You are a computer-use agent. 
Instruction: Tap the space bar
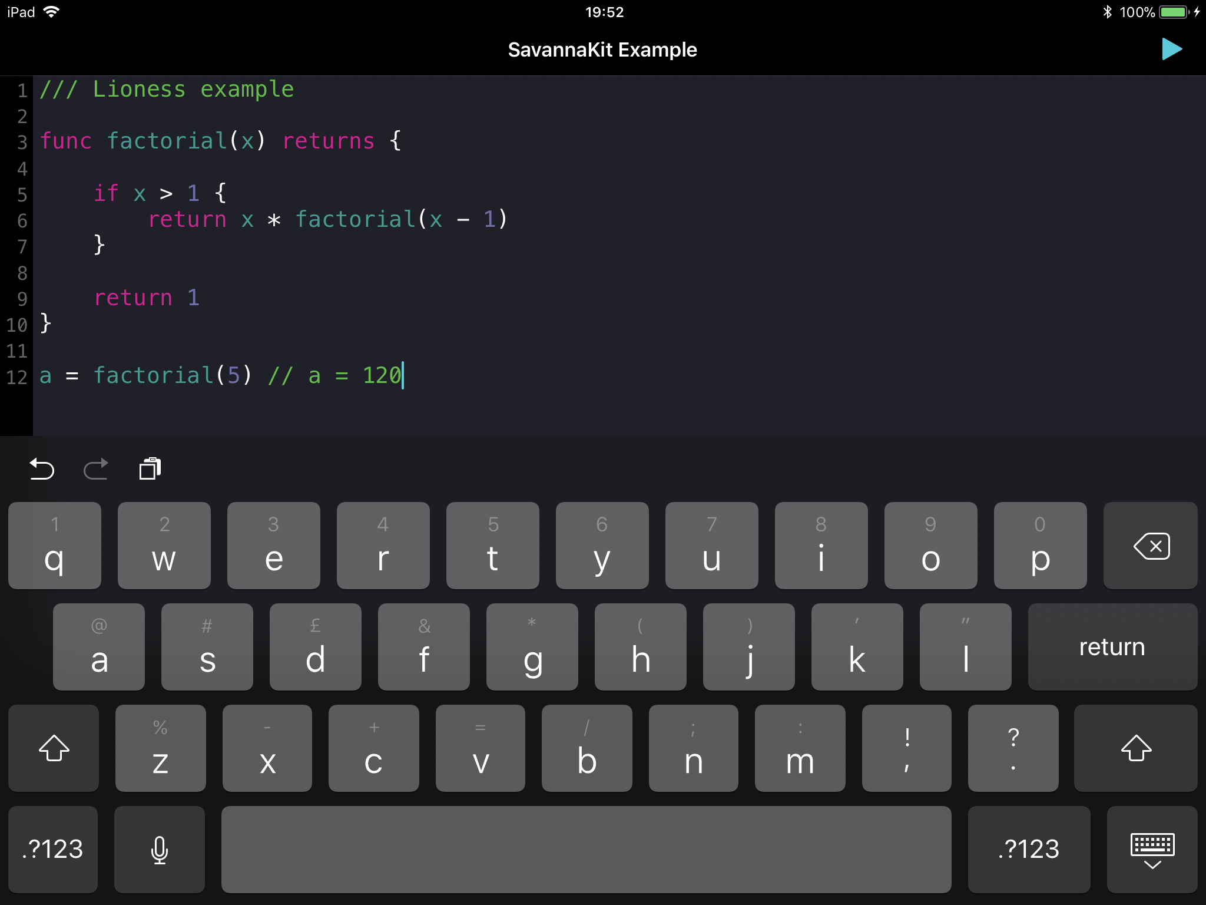(x=587, y=850)
